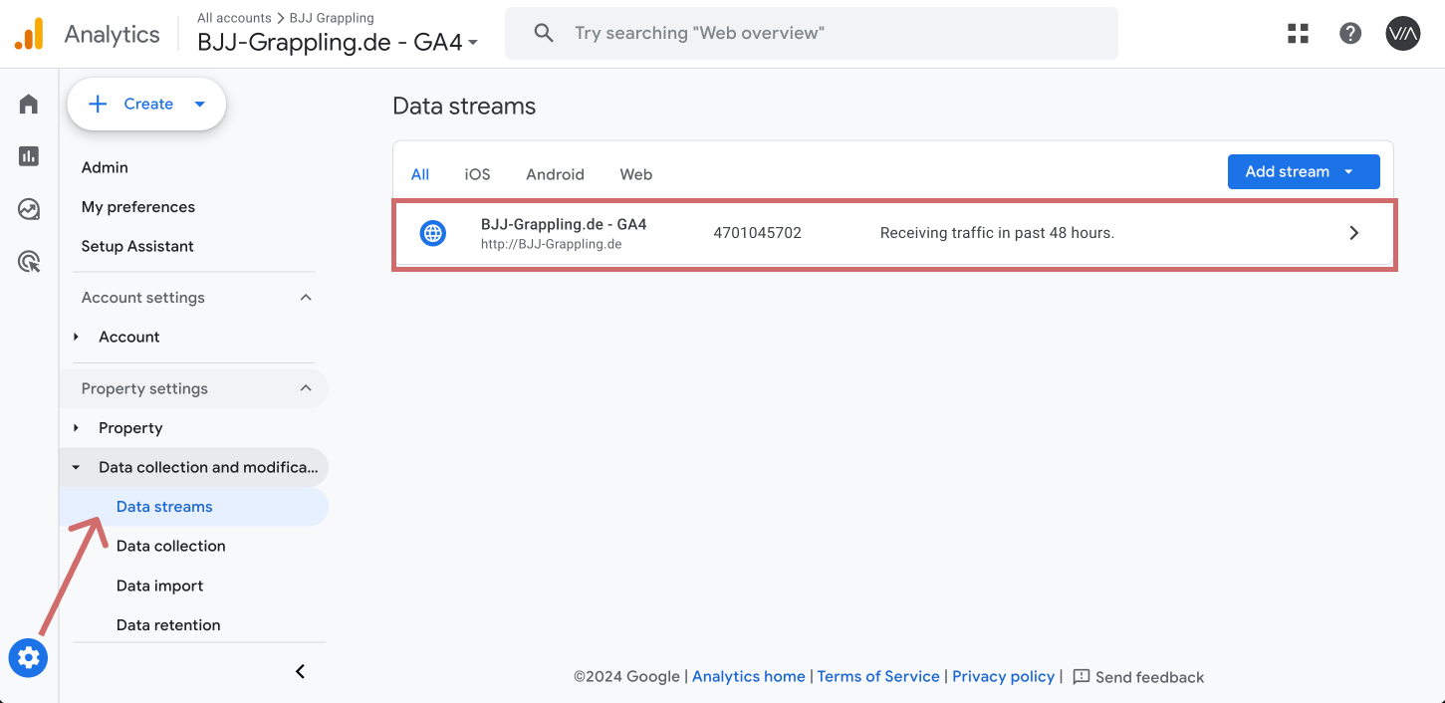Open My preferences
Viewport: 1445px width, 703px height.
138,207
